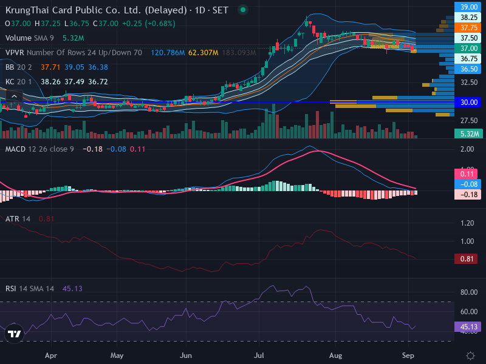Click the green market status dot
This screenshot has width=486, height=364.
click(243, 10)
